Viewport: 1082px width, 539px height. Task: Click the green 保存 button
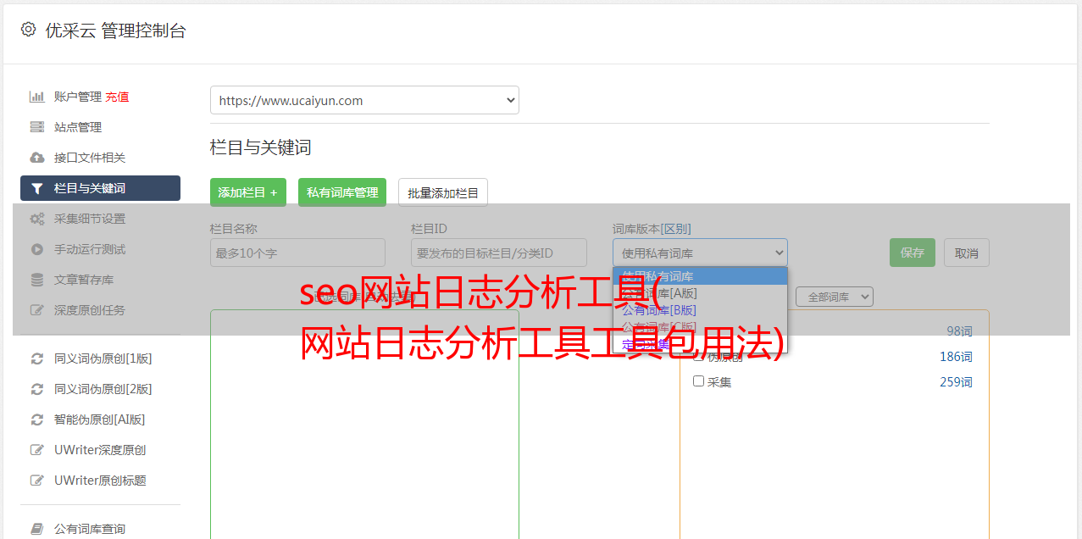[x=913, y=253]
